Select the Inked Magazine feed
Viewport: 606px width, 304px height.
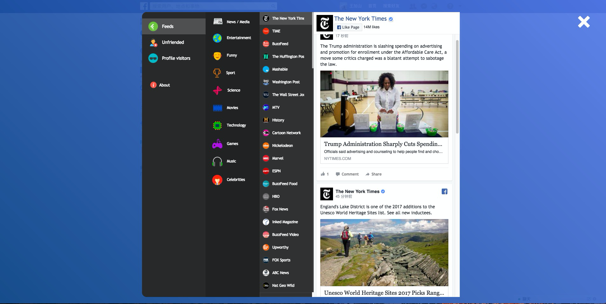(x=286, y=222)
